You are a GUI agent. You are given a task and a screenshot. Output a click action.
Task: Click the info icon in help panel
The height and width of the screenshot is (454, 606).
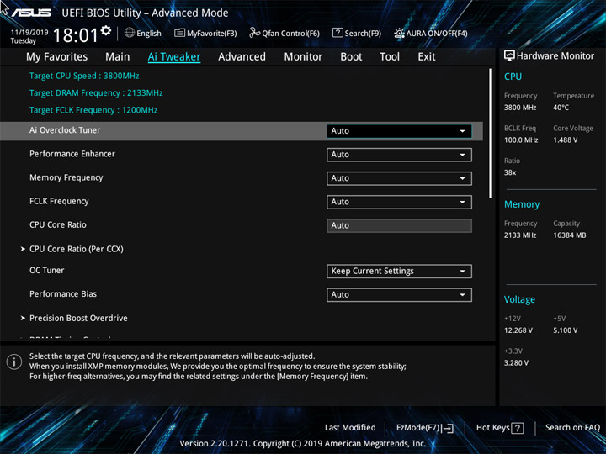pyautogui.click(x=14, y=362)
